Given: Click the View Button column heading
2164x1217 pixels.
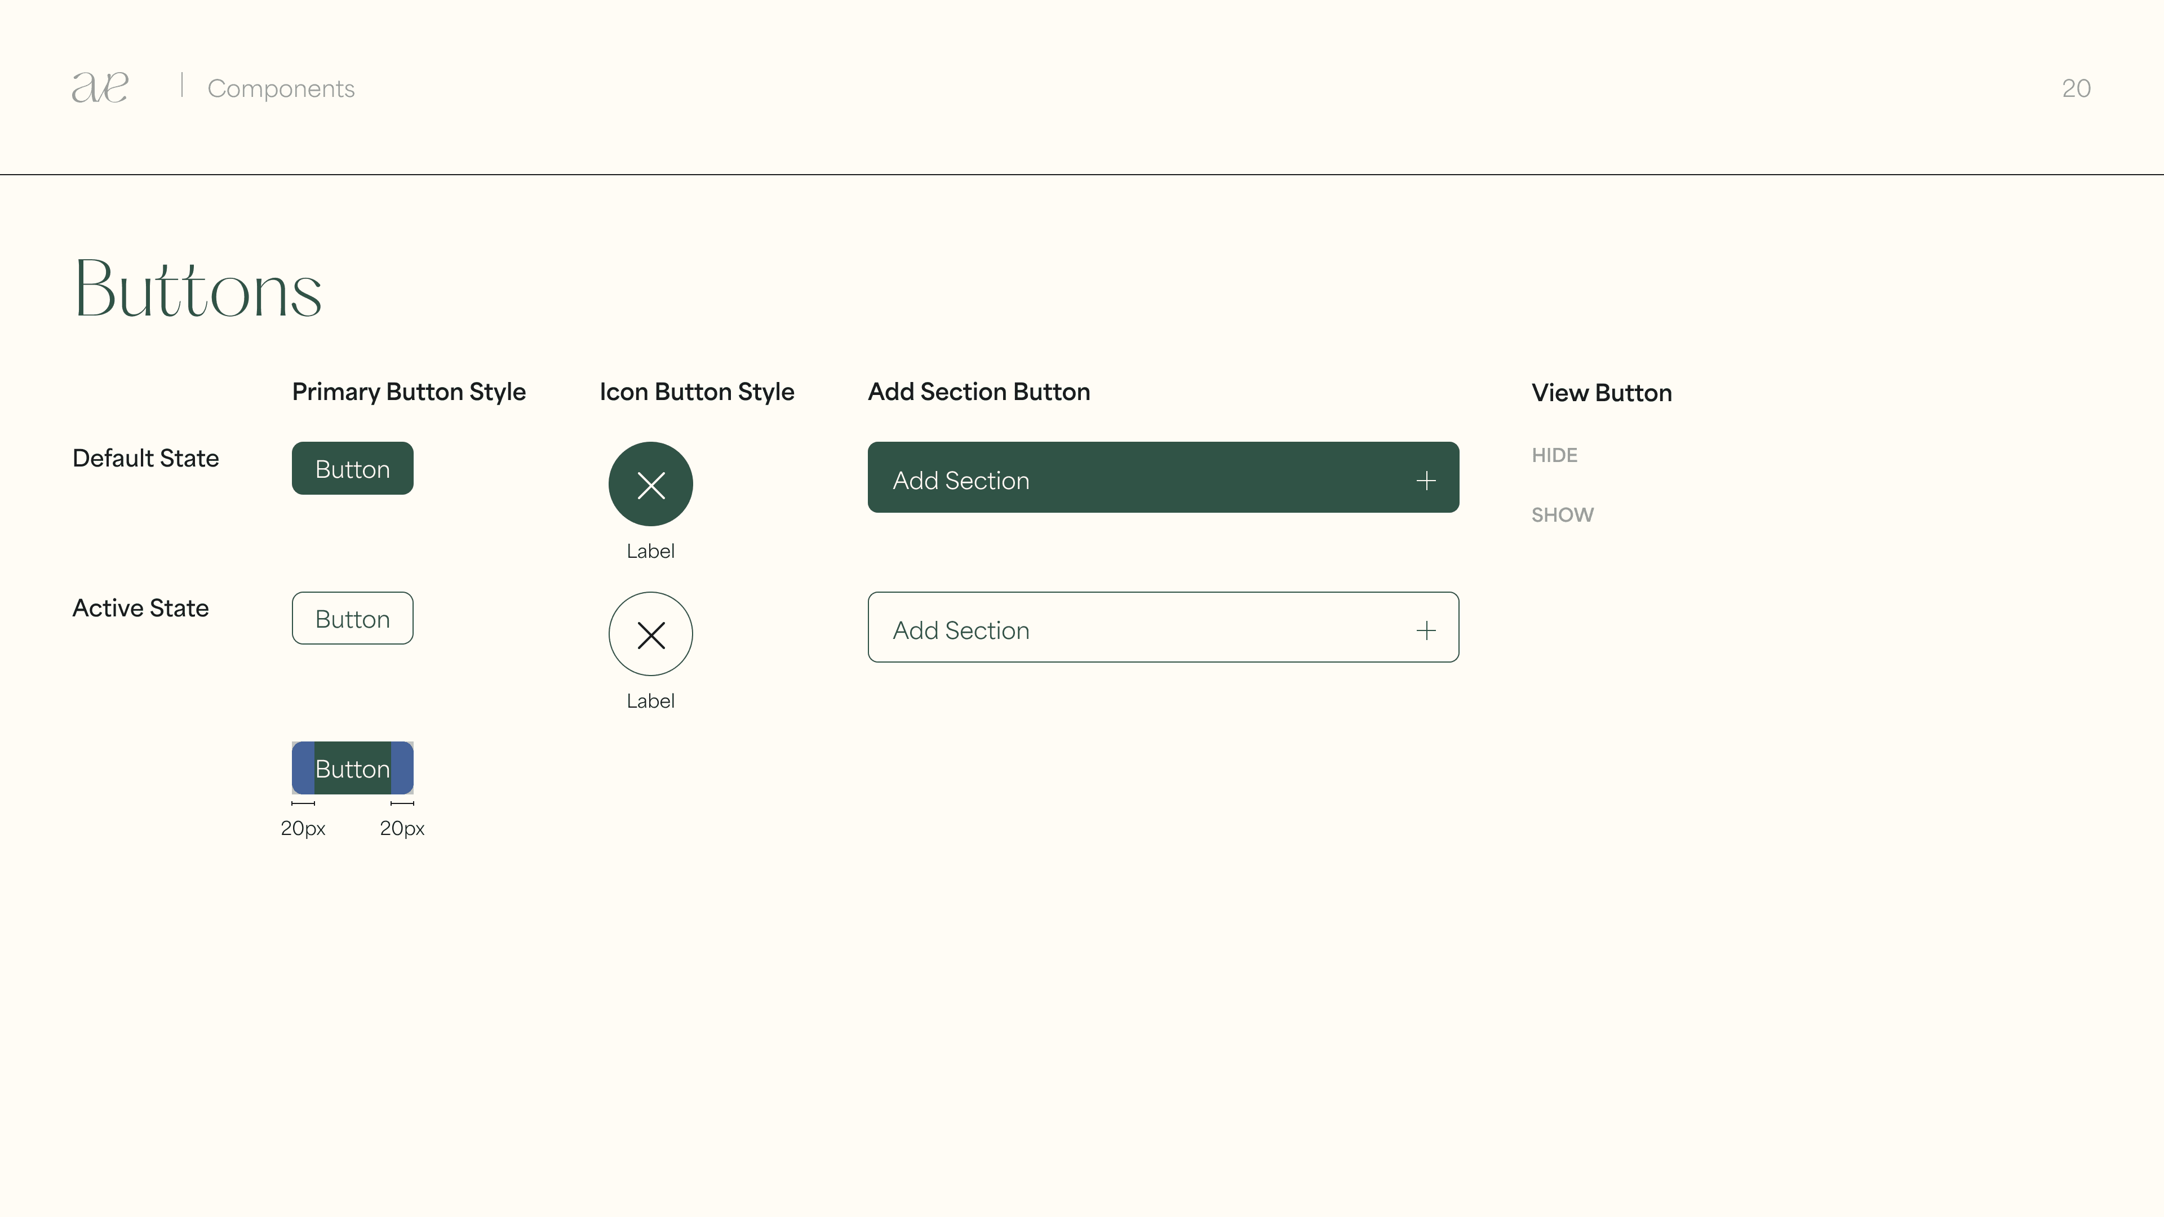Looking at the screenshot, I should [x=1601, y=393].
